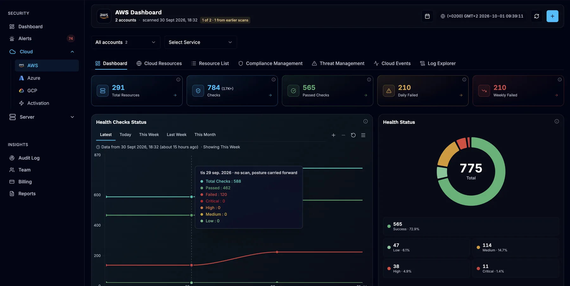Open the chart hamburger menu
Image resolution: width=570 pixels, height=286 pixels.
coord(363,135)
